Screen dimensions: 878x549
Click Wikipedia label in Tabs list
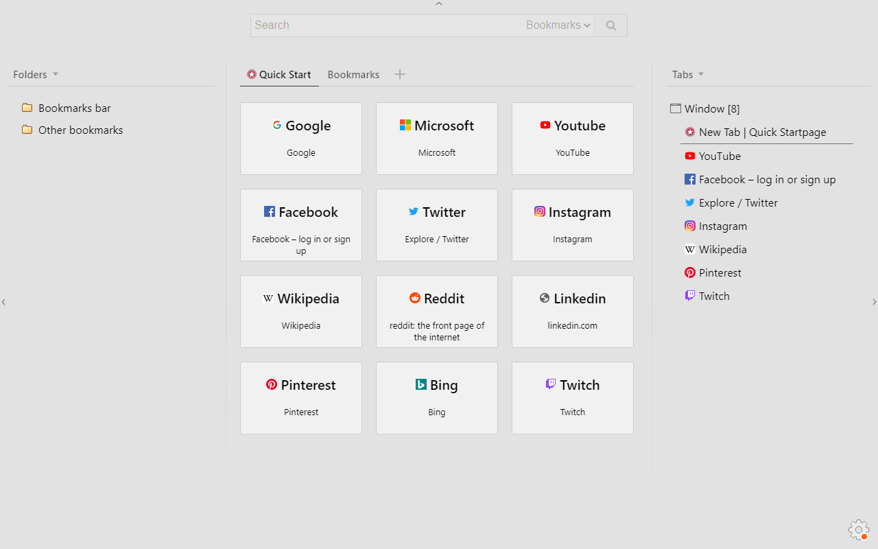click(723, 249)
